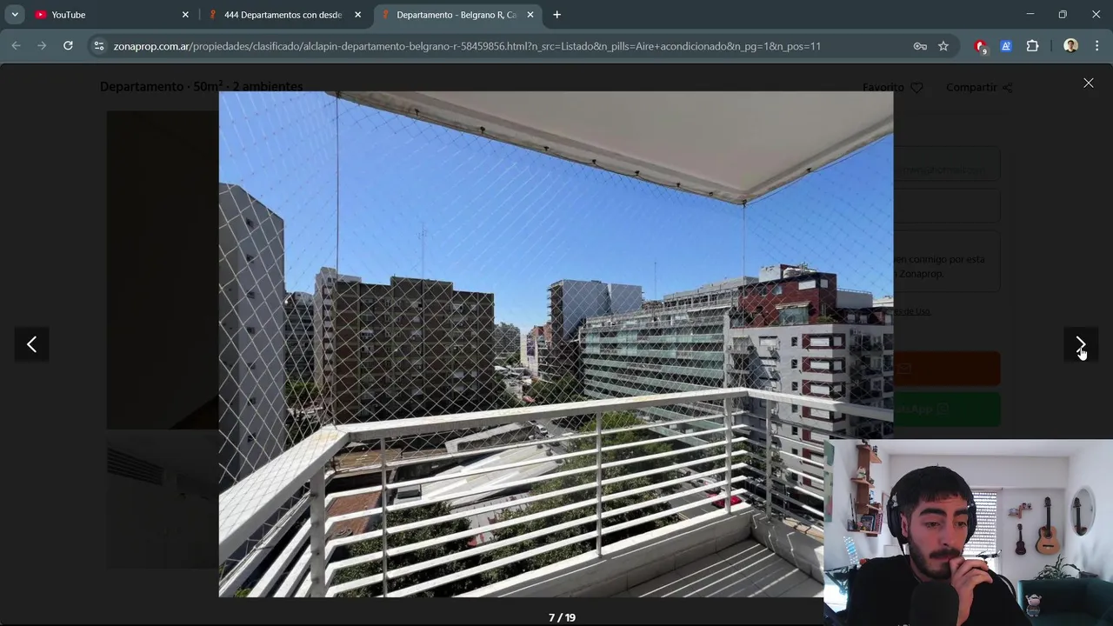Close the YouTube tab
This screenshot has height=626, width=1113.
[185, 15]
